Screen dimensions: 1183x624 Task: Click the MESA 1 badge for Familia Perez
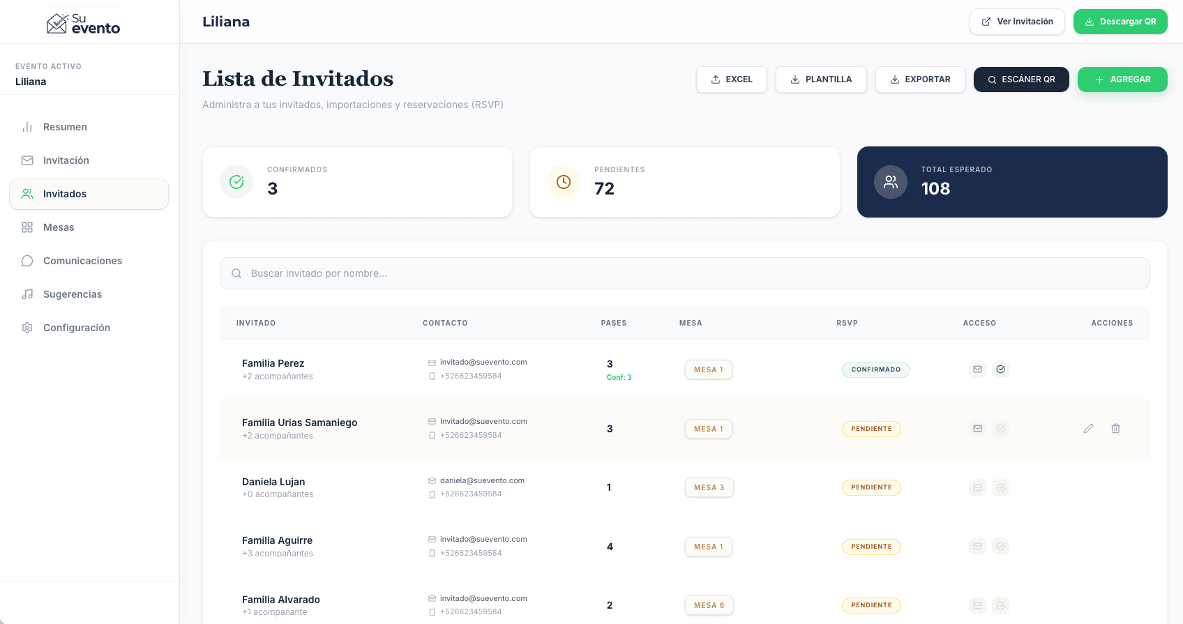(x=709, y=370)
